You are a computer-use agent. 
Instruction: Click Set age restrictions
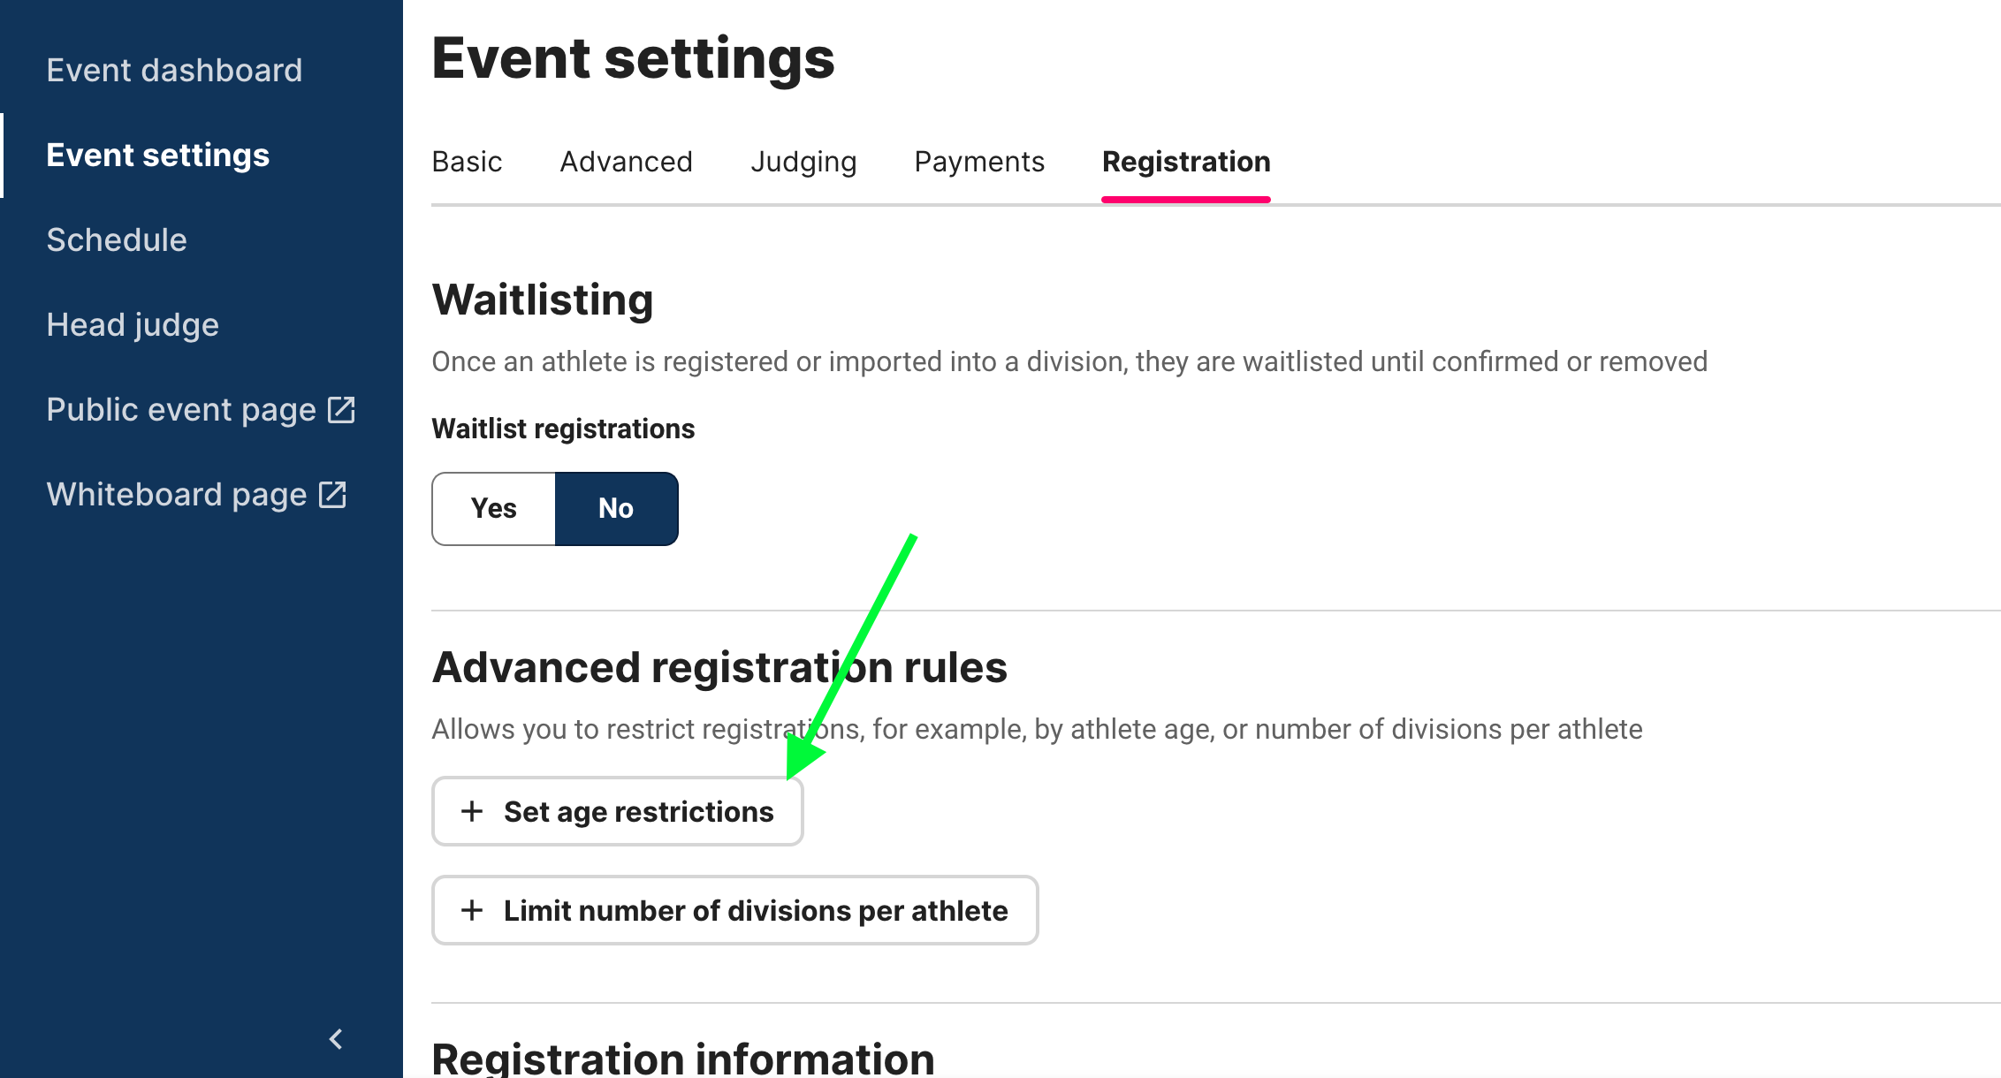pos(617,811)
